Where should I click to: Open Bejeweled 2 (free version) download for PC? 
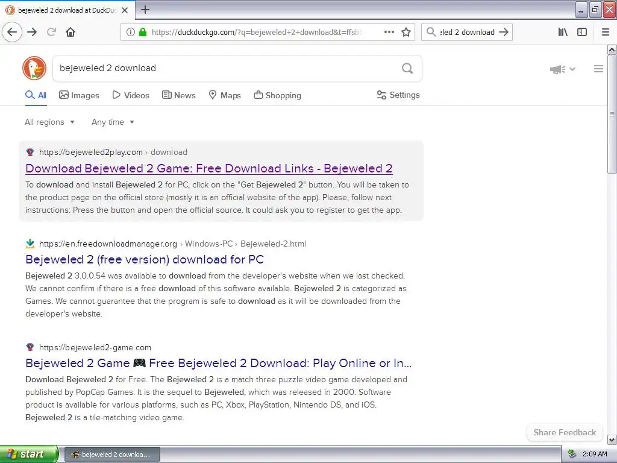click(x=145, y=259)
